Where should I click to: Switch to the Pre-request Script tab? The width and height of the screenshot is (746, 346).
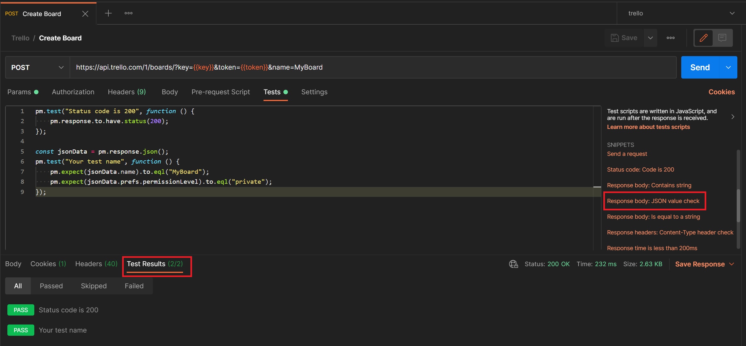221,92
